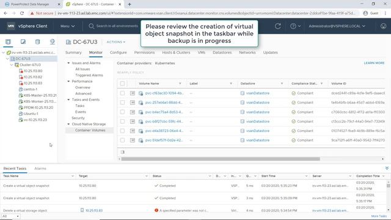This screenshot has width=391, height=220.
Task: Open details icon for pvc-257e66e1 volume
Action: pyautogui.click(x=133, y=103)
